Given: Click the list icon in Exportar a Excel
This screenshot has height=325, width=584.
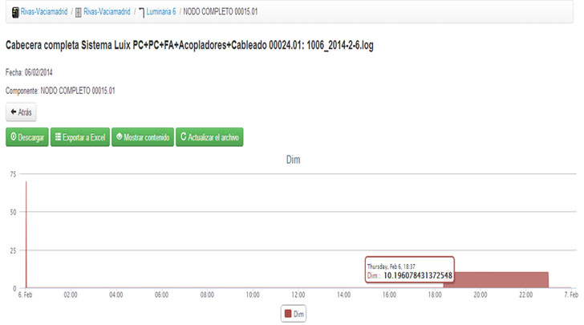Looking at the screenshot, I should click(58, 137).
